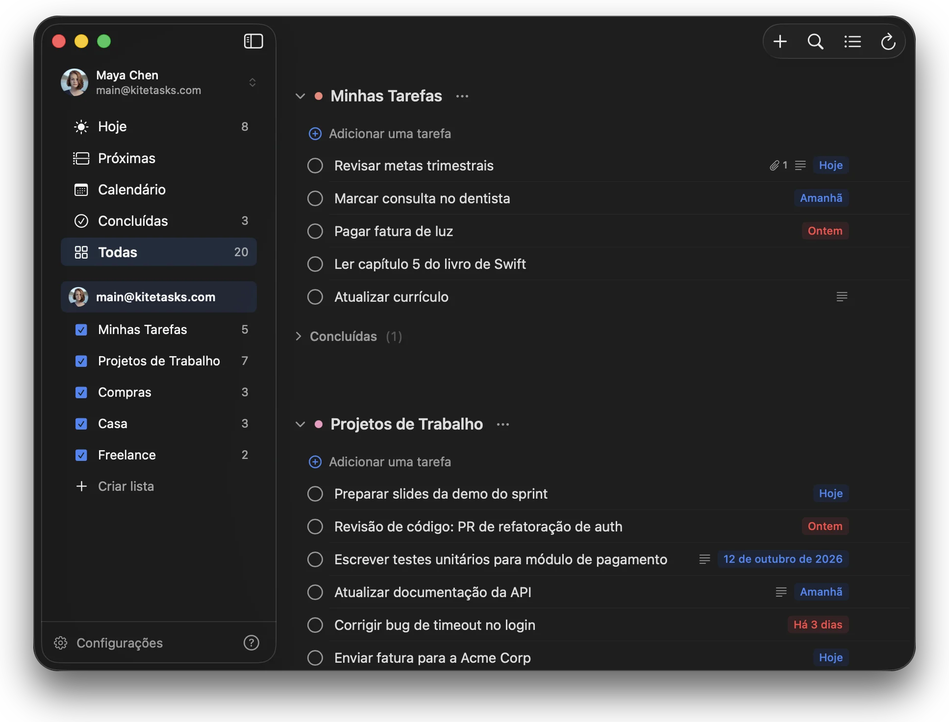Select the main@kitetasks.com account row
Viewport: 949px width, 722px height.
coord(159,297)
